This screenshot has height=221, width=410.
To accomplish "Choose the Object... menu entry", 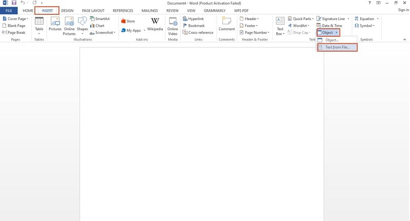I will click(x=337, y=40).
